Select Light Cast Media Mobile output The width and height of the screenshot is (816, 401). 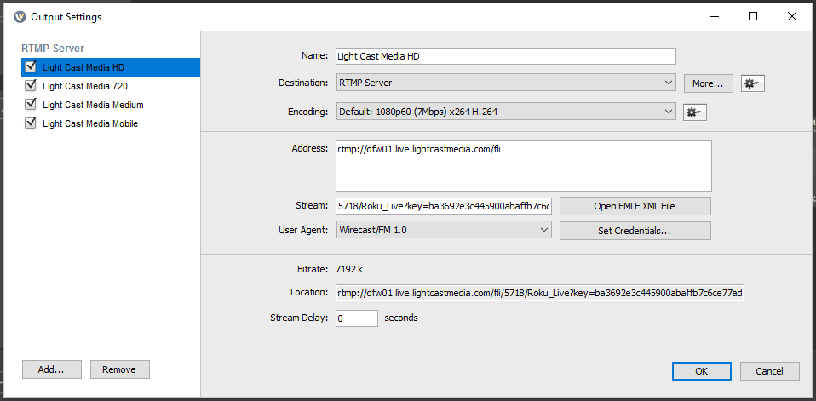(x=90, y=123)
